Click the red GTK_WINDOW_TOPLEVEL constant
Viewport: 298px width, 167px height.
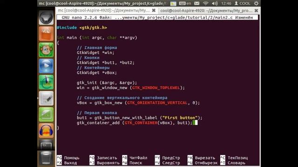coord(156,88)
